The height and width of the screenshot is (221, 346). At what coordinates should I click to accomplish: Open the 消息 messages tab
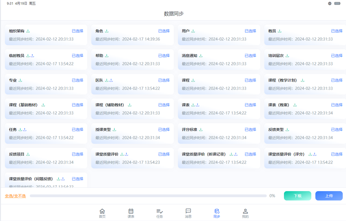click(x=188, y=213)
